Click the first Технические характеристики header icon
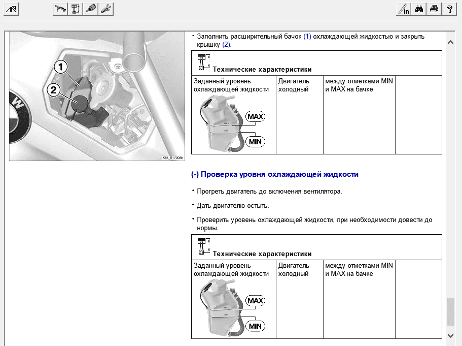Viewport: 462px width, 346px height. [x=202, y=61]
